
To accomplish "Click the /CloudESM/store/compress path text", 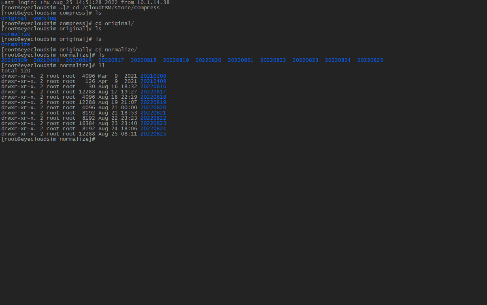I will (x=121, y=8).
